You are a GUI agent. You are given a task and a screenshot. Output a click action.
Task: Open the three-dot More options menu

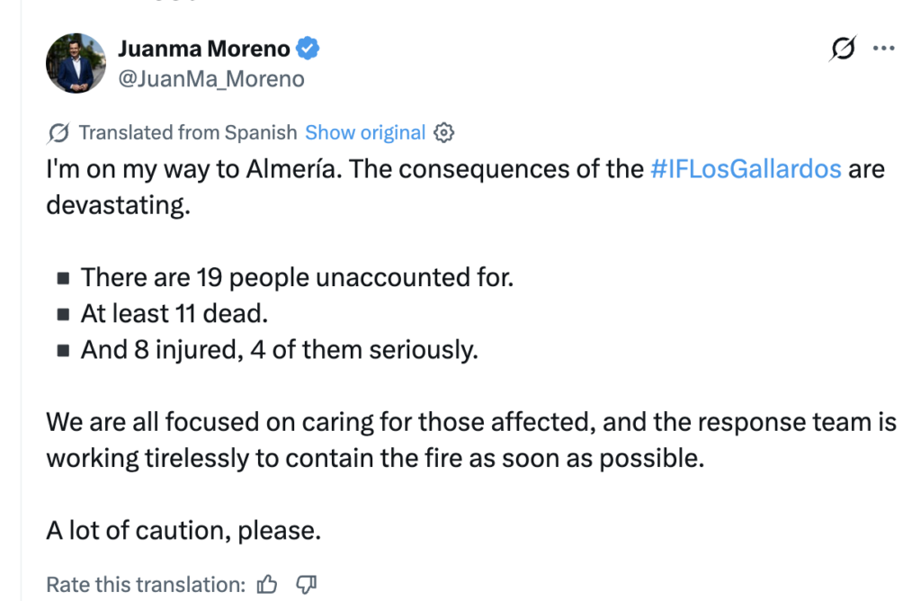coord(883,49)
